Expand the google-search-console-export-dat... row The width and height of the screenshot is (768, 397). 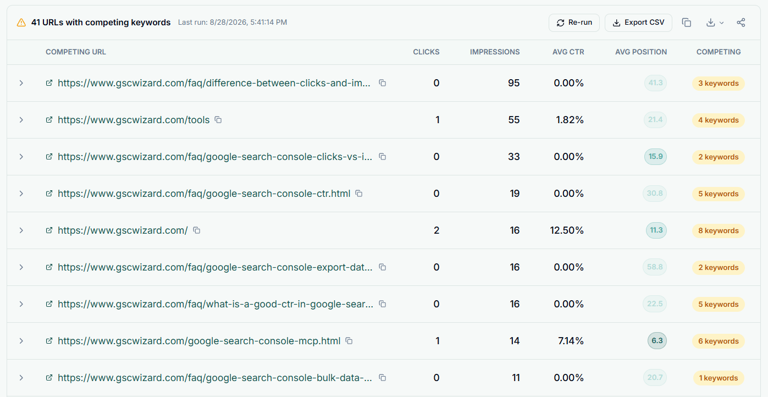21,267
